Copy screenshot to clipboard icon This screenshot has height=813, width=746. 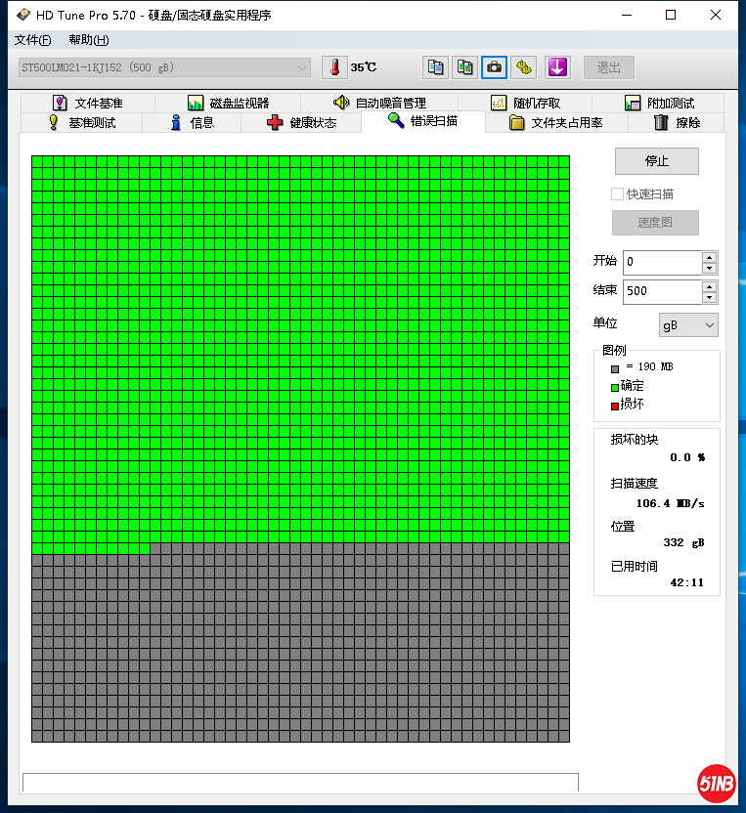(464, 67)
